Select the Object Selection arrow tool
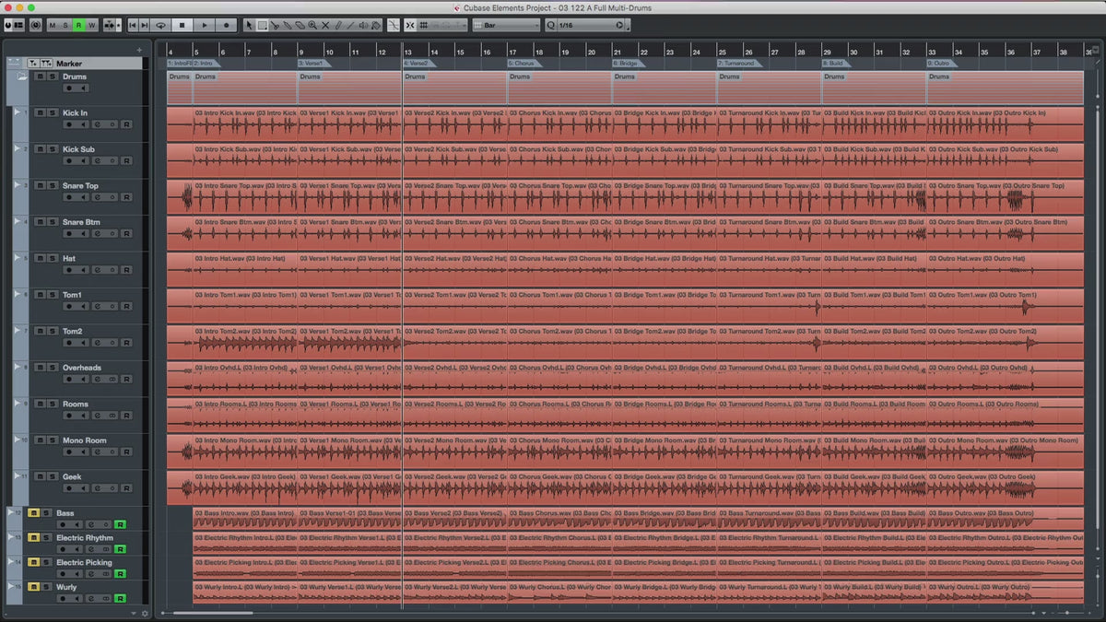Screen dimensions: 1106x622 [x=249, y=26]
